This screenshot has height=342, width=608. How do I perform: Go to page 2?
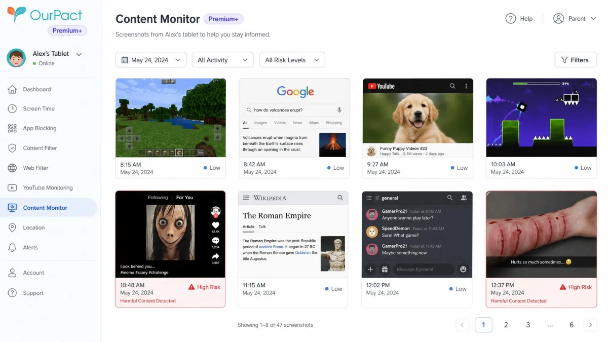pyautogui.click(x=506, y=325)
